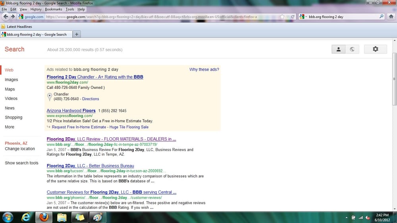Viewport: 397px width, 223px height.
Task: Click the Reload page icon in address bar
Action: 293,17
